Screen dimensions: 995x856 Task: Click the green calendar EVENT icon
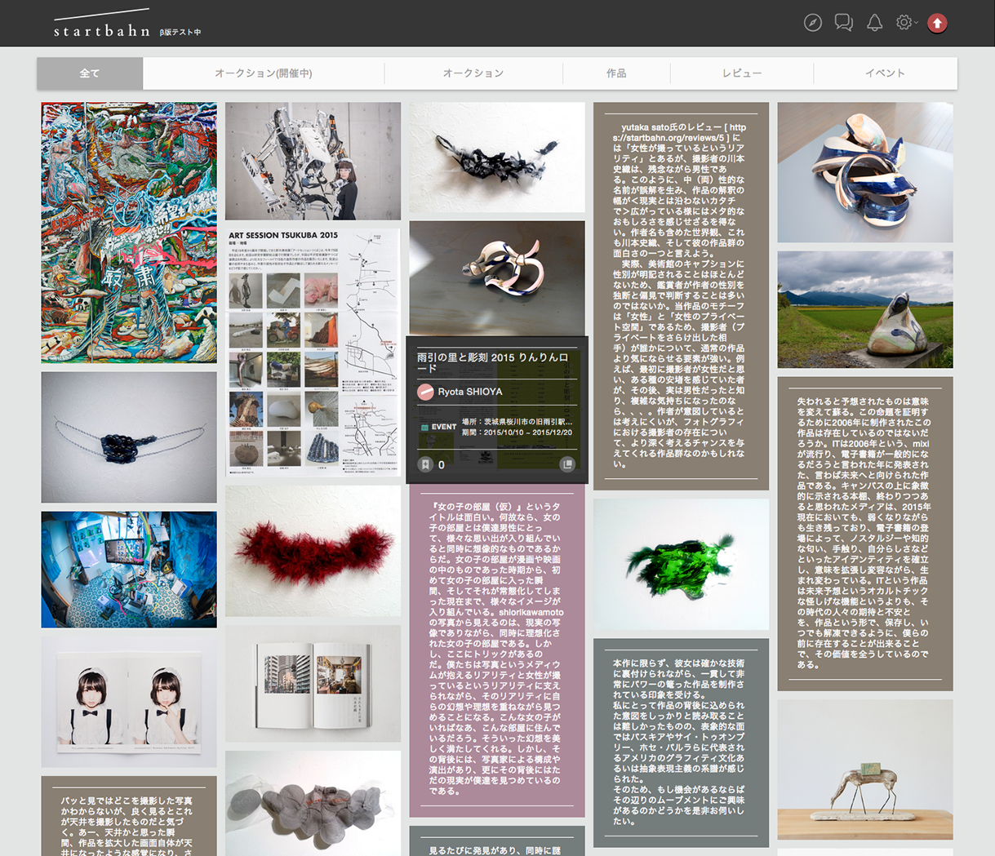(424, 428)
